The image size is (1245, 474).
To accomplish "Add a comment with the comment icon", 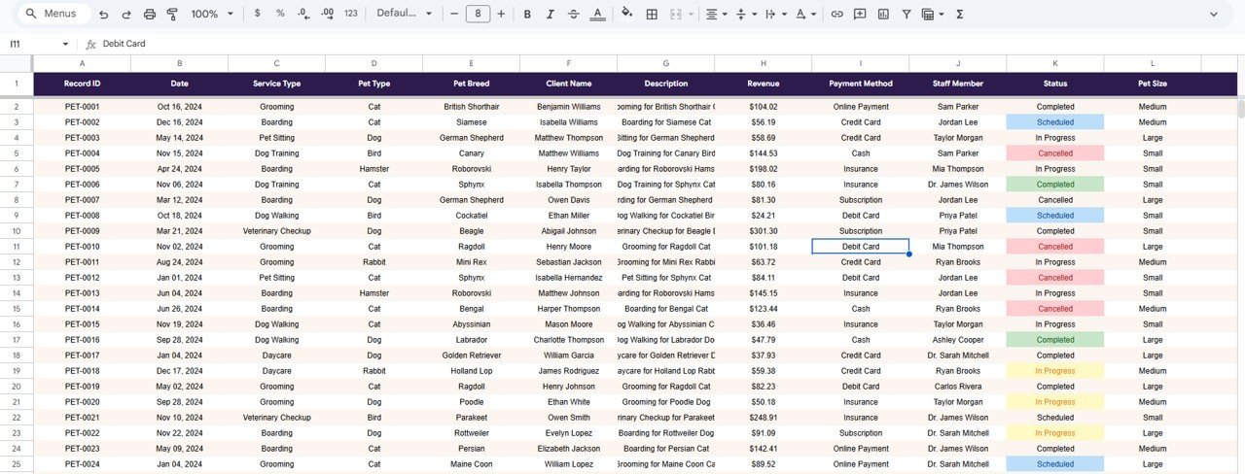I will 860,15.
